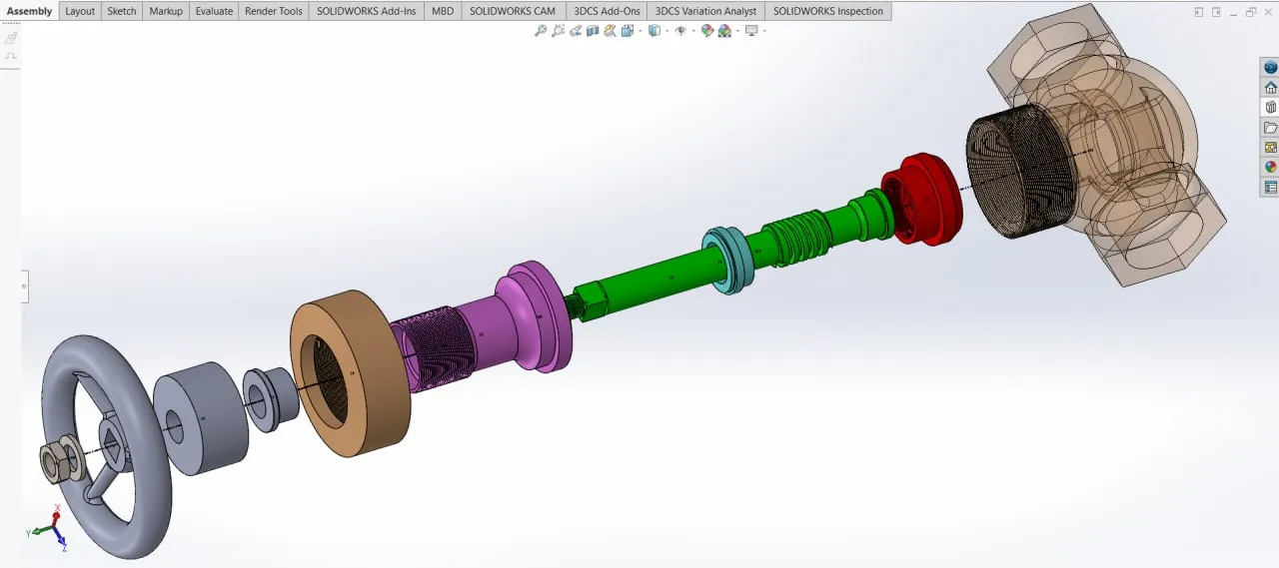This screenshot has height=568, width=1279.
Task: Switch to the SOLIDWORKS CAM tab
Action: 512,11
